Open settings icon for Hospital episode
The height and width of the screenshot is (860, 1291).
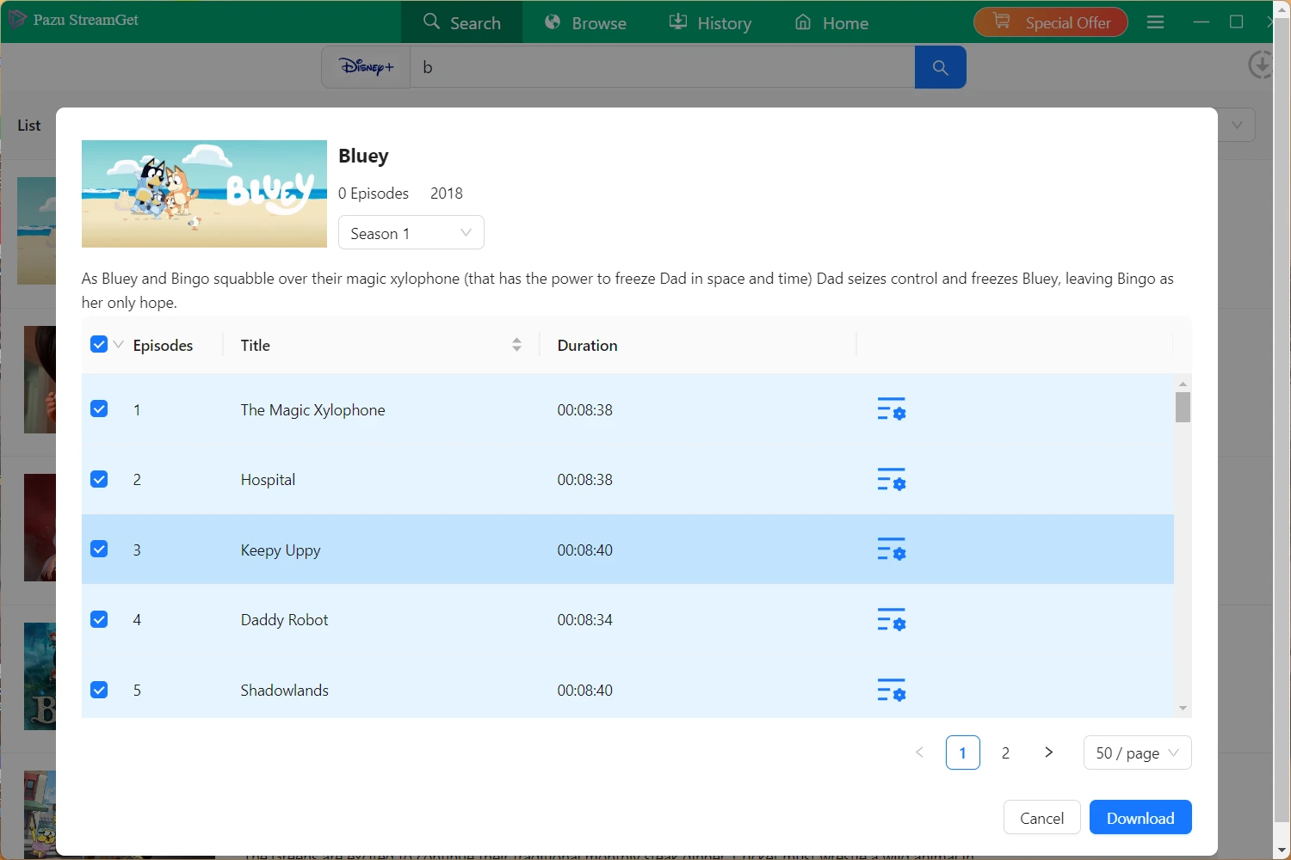(891, 480)
